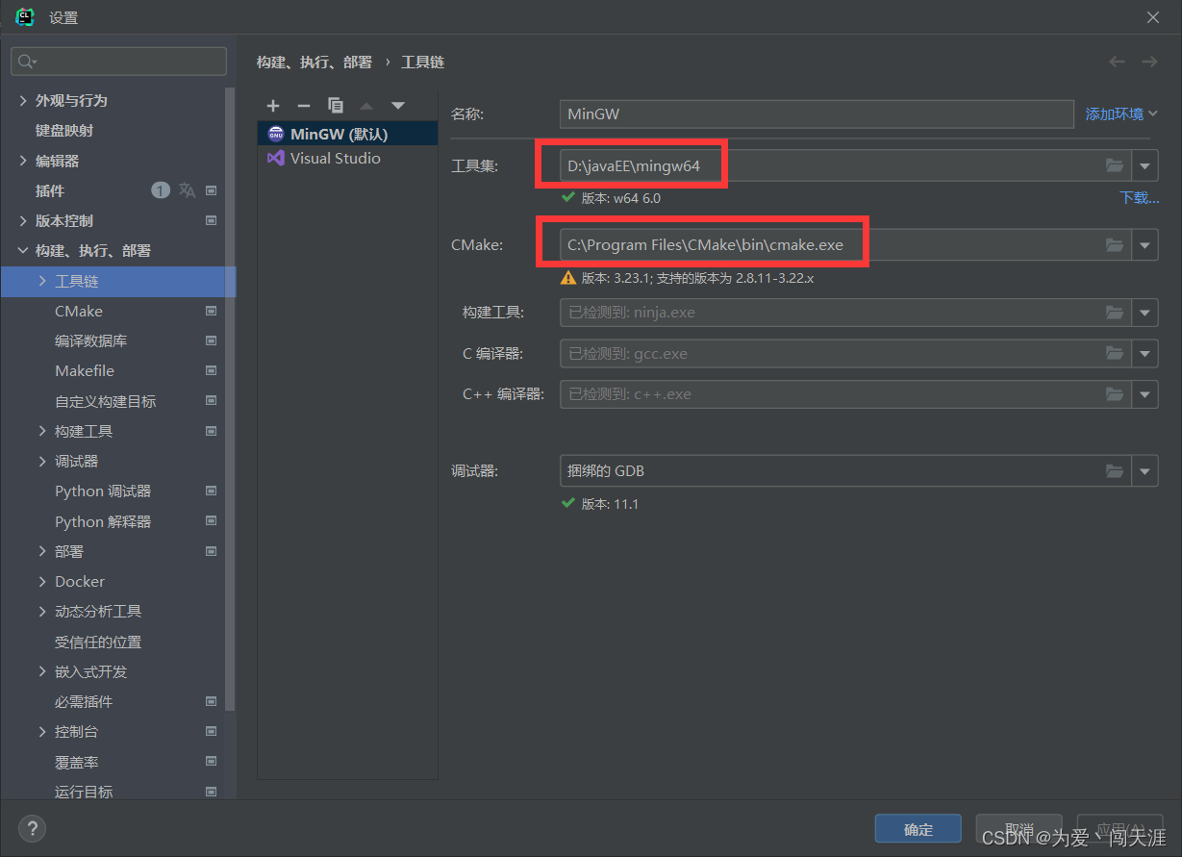Open Makefile settings page

click(x=85, y=370)
